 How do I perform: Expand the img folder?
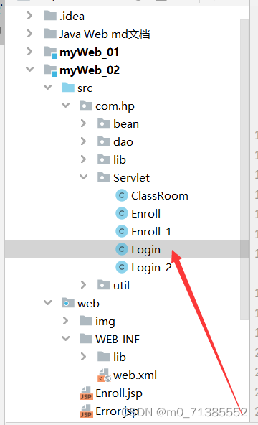[65, 321]
